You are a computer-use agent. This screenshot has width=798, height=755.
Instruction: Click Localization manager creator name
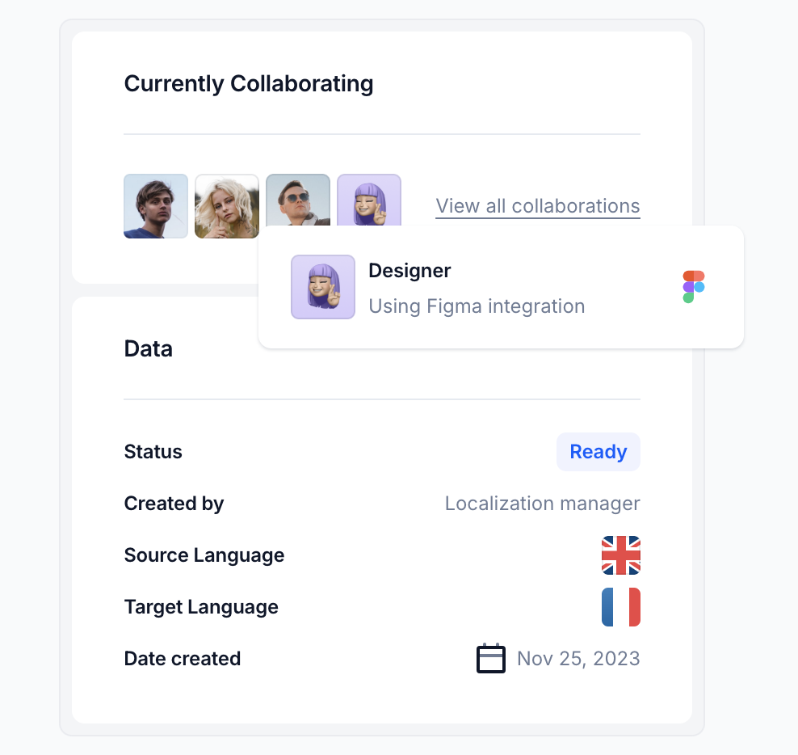click(543, 504)
